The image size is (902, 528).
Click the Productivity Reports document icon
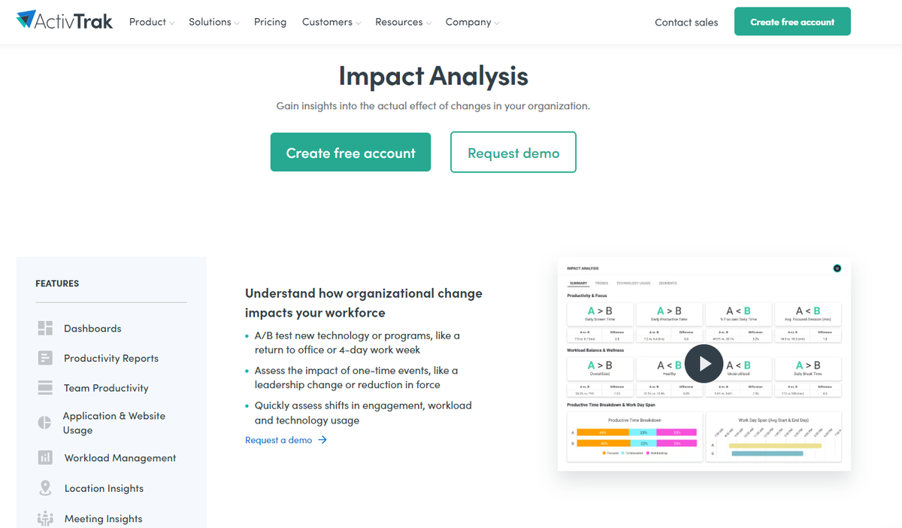pos(45,358)
